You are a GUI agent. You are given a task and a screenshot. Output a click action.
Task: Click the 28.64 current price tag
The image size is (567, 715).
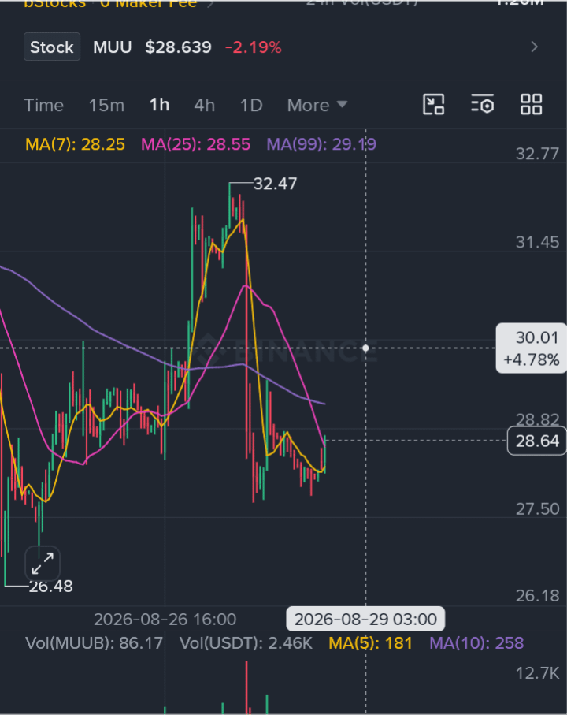[537, 441]
